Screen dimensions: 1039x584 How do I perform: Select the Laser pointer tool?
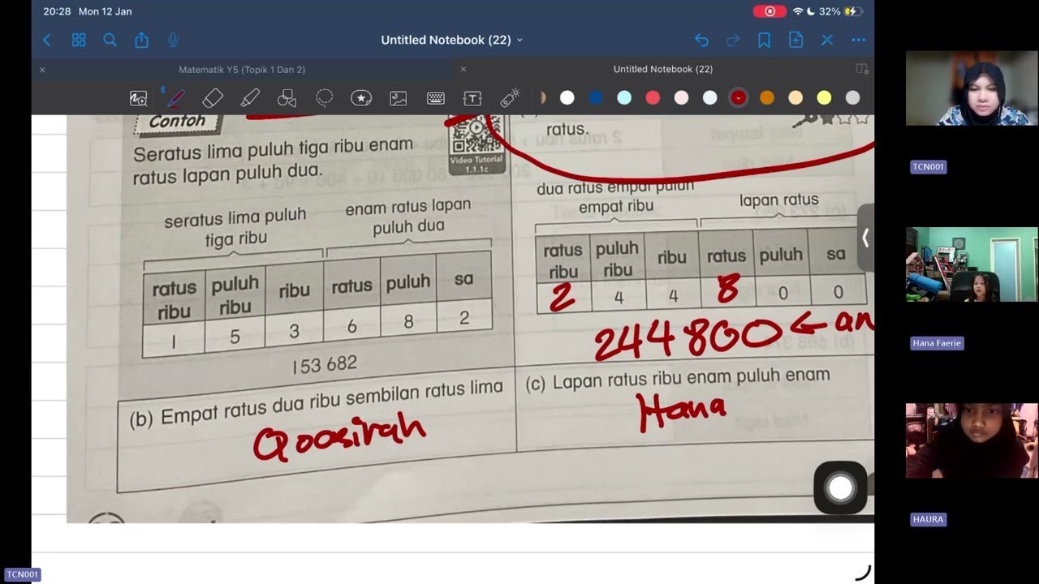point(510,98)
